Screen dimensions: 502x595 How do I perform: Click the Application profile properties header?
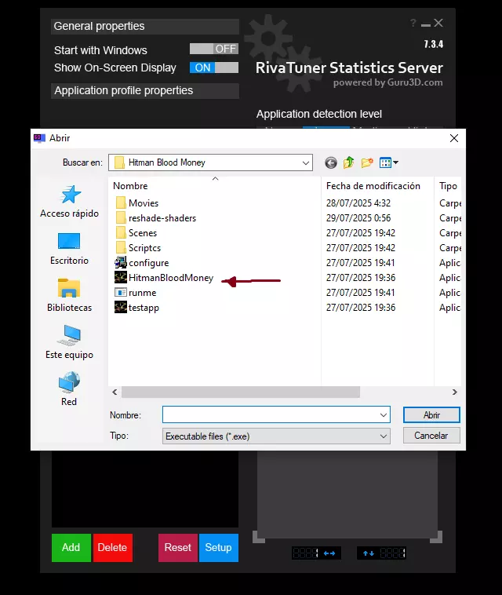click(145, 91)
